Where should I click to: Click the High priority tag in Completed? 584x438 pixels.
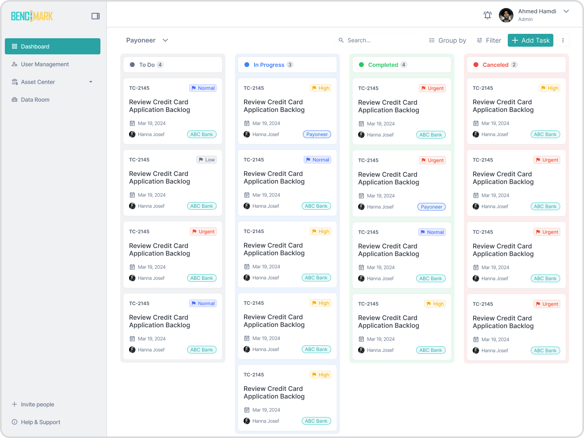pyautogui.click(x=435, y=304)
